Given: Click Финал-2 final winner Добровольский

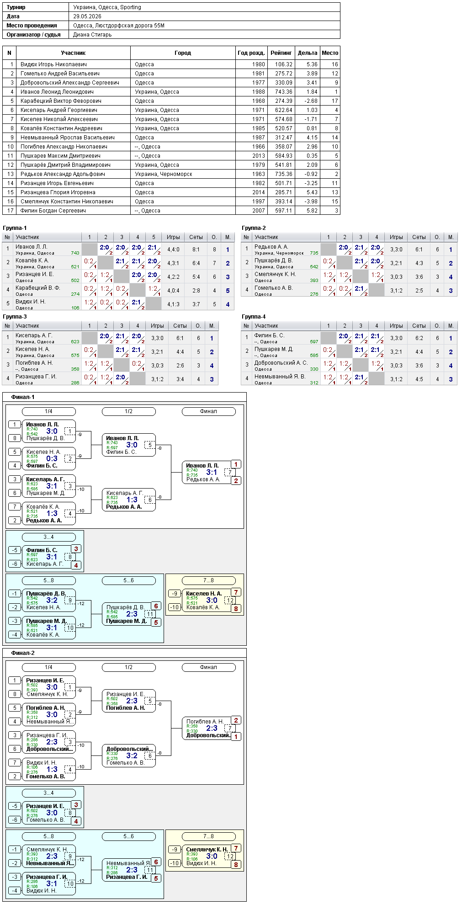Looking at the screenshot, I should 208,735.
